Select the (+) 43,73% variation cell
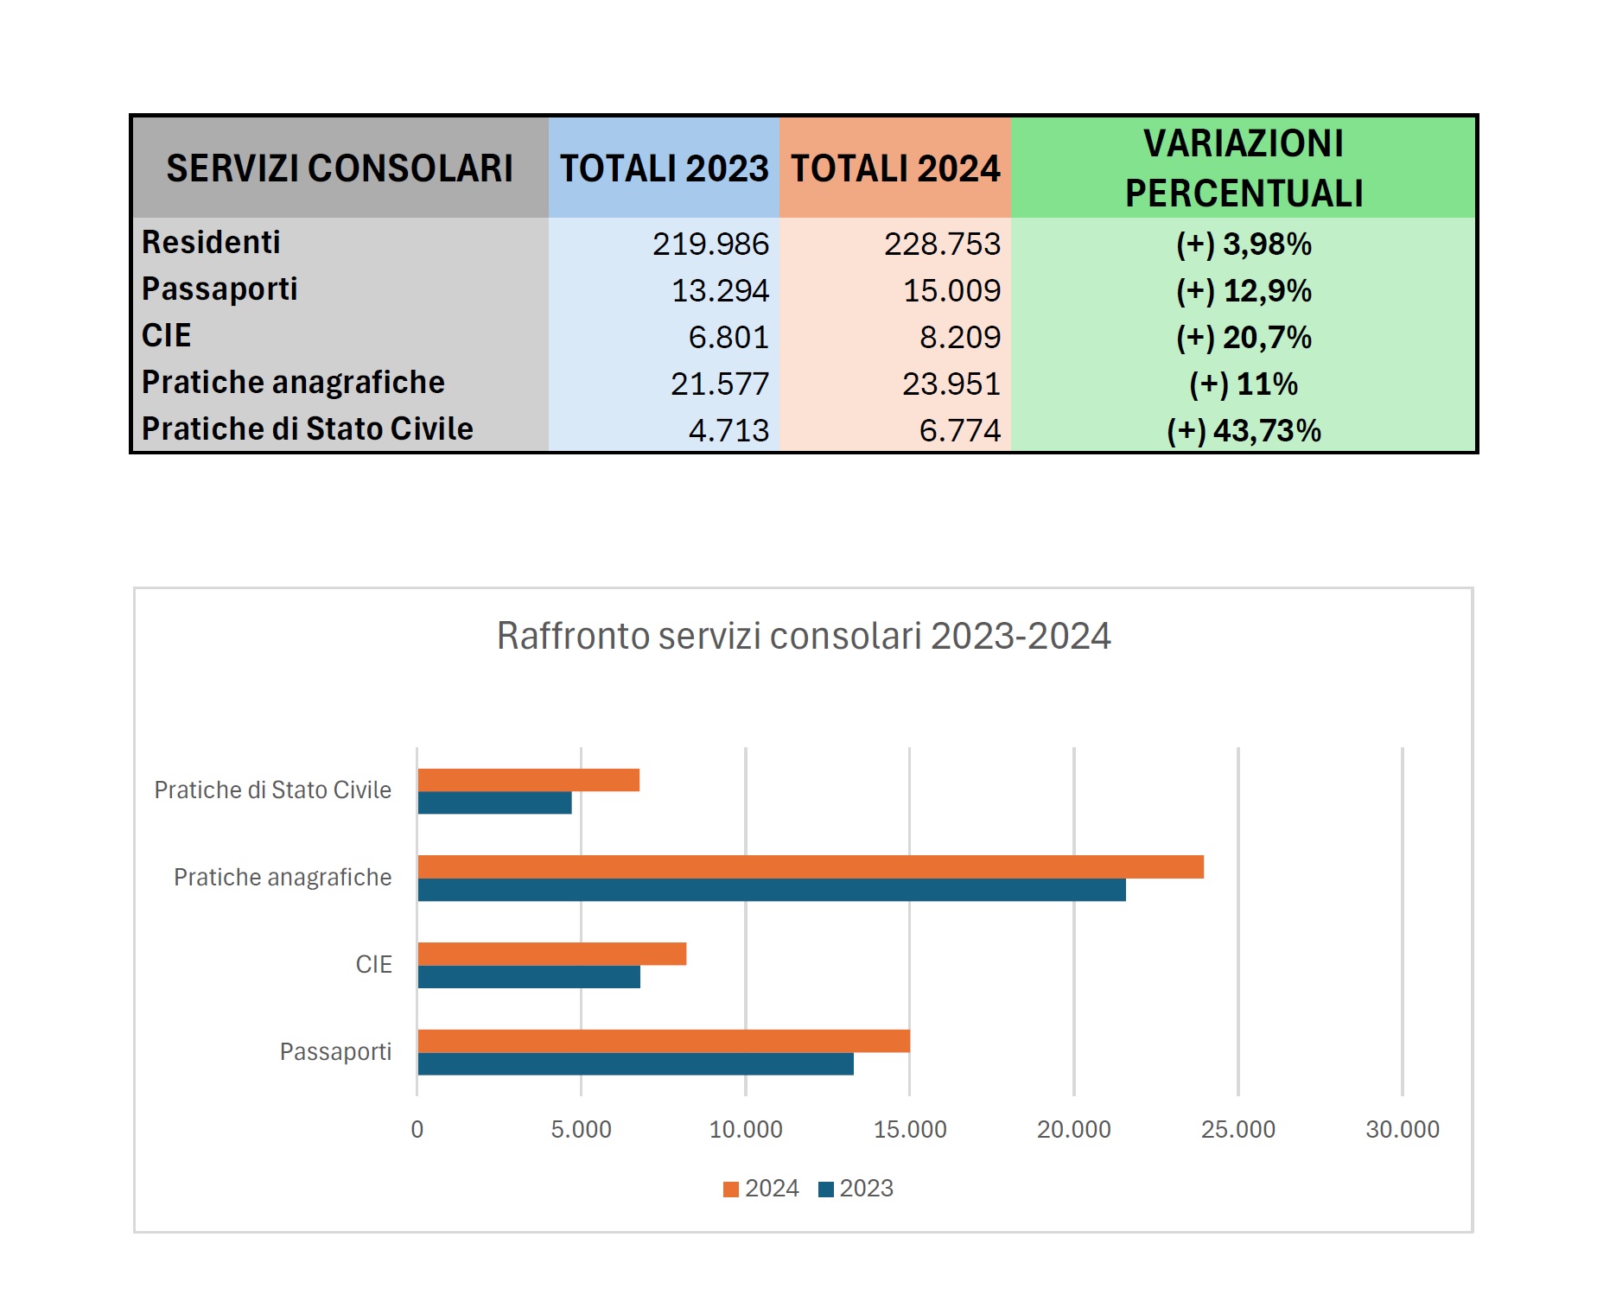The image size is (1616, 1307). (x=1243, y=430)
